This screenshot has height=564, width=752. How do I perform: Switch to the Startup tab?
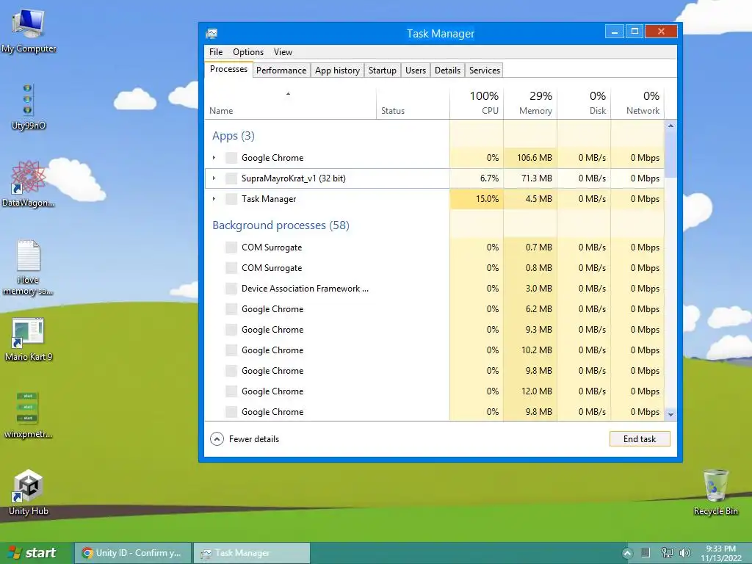click(382, 70)
